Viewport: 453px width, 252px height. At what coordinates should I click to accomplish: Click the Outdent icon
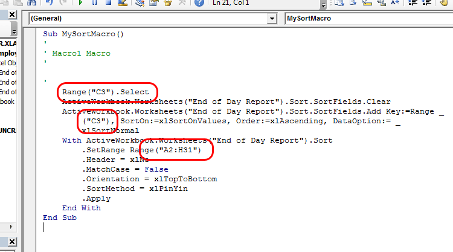coord(426,2)
